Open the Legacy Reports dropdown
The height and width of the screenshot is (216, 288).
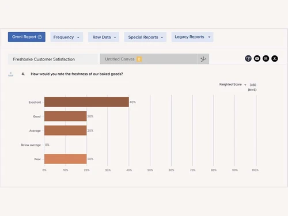pyautogui.click(x=192, y=37)
